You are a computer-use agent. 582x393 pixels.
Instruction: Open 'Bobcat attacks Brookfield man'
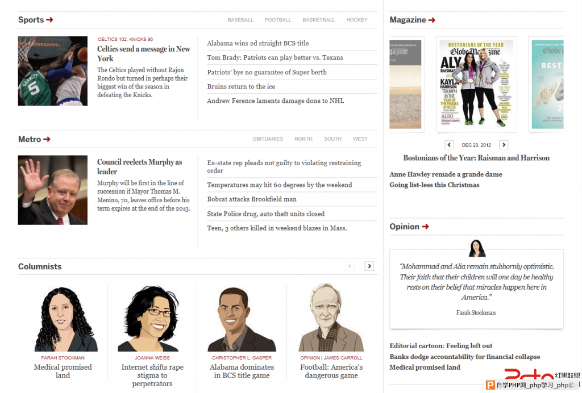252,199
